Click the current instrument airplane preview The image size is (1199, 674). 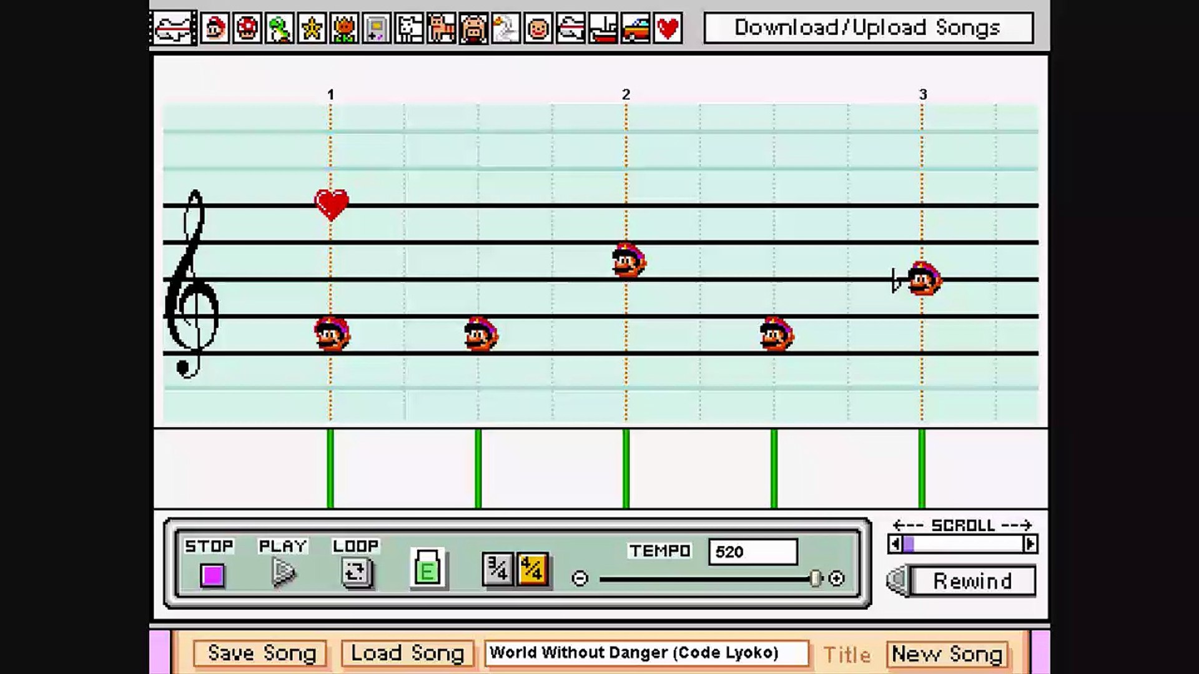coord(173,28)
